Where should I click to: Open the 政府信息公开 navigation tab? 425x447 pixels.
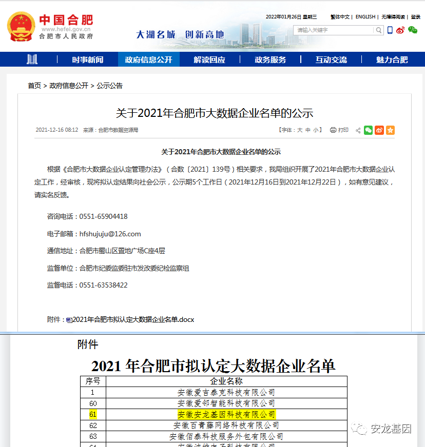point(148,59)
